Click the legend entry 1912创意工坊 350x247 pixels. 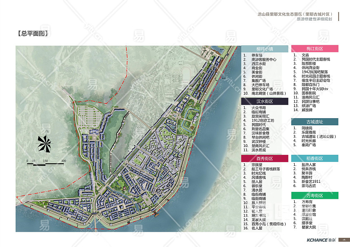pos(263,121)
